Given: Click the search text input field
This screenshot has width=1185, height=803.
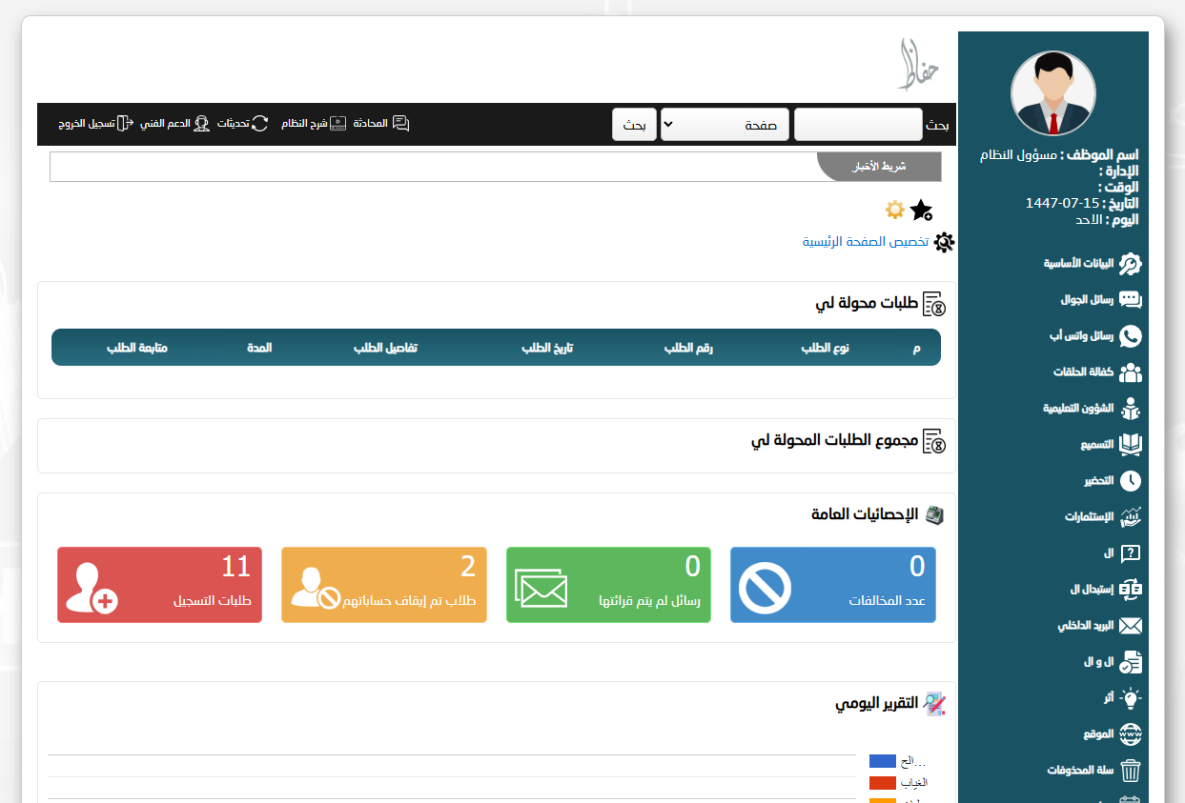Looking at the screenshot, I should 858,125.
